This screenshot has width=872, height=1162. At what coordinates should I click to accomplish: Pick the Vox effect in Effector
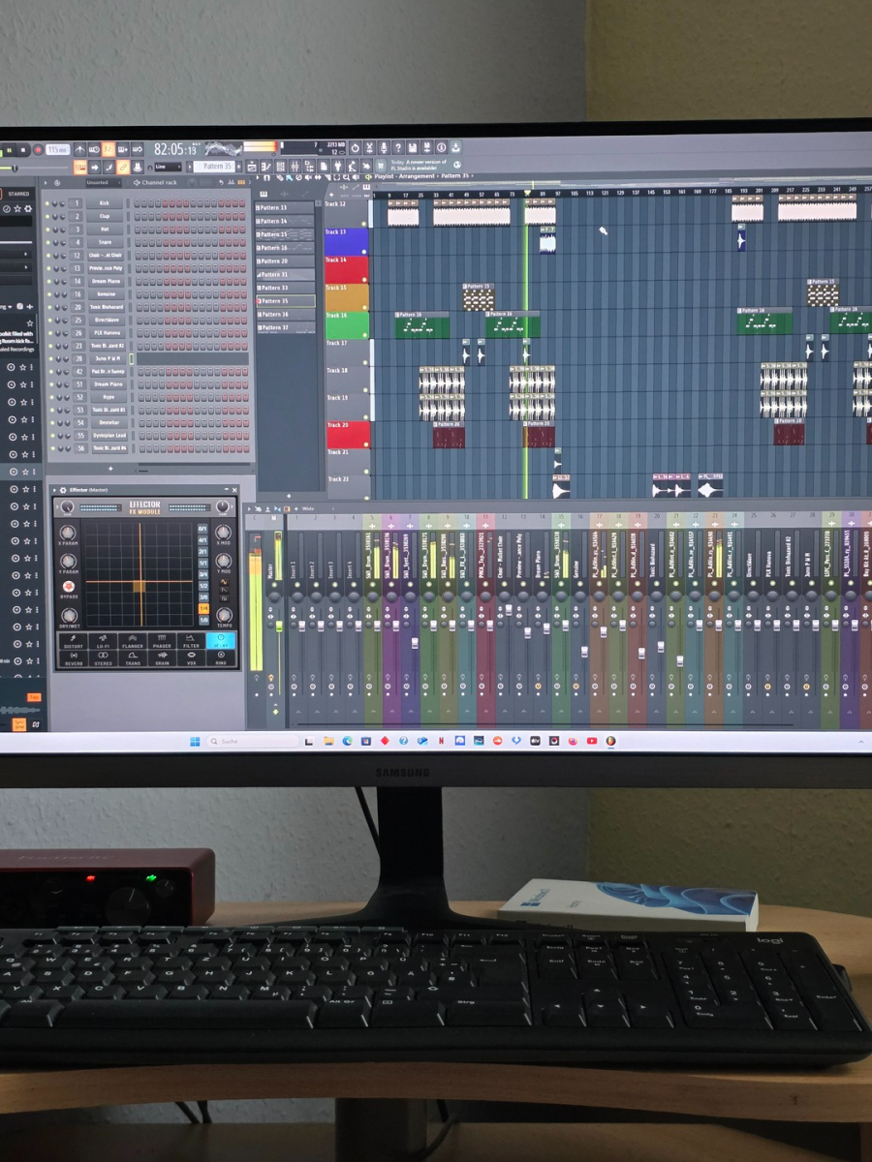[x=192, y=658]
